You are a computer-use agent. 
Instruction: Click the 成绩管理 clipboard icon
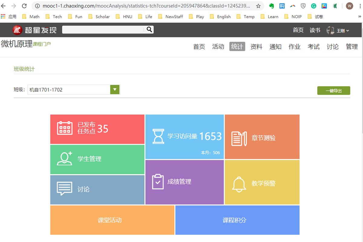(x=158, y=181)
